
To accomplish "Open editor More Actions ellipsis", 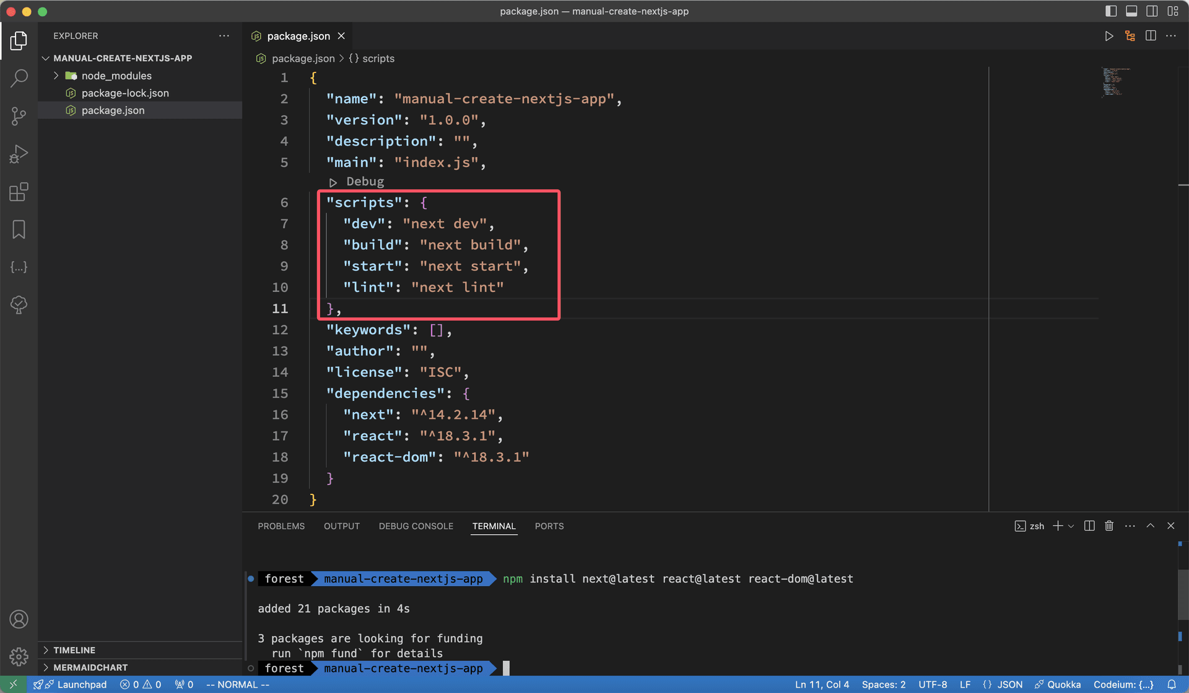I will pos(1170,36).
